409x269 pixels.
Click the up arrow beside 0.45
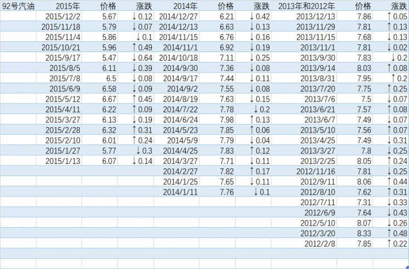(134, 99)
